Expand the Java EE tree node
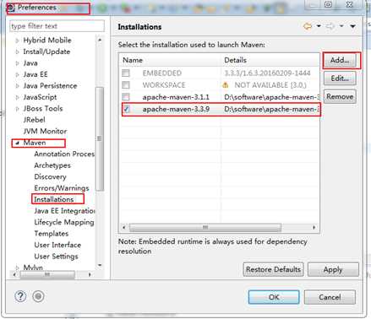The width and height of the screenshot is (371, 319). coord(17,74)
